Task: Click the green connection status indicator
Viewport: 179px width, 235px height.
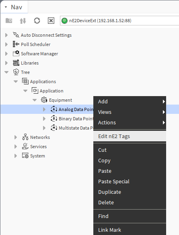Action: coord(64,21)
